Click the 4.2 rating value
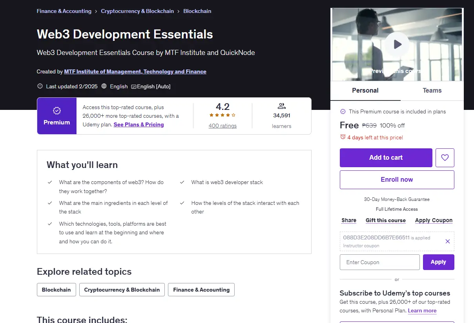The height and width of the screenshot is (323, 474). [222, 106]
